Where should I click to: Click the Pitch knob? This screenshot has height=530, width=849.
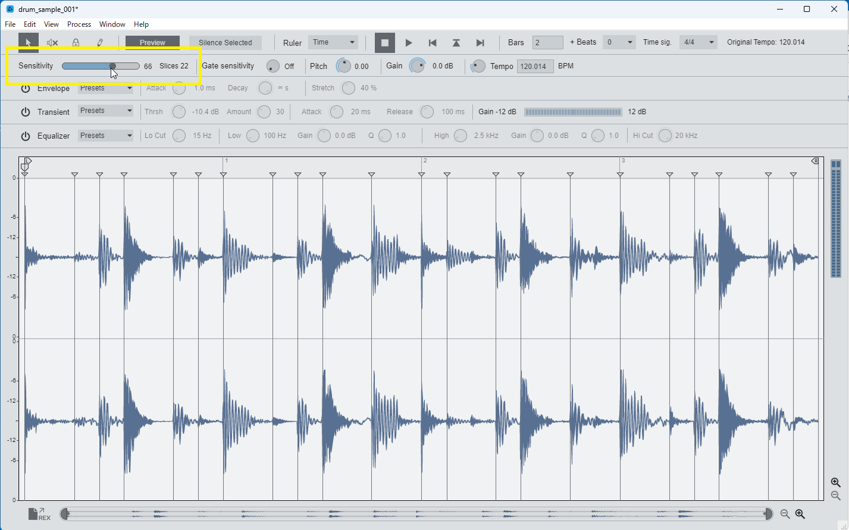pos(344,66)
